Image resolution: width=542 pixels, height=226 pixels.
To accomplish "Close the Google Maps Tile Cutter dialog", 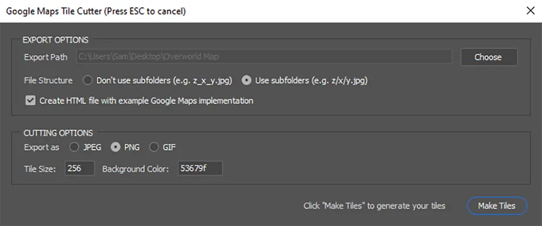I will point(530,11).
